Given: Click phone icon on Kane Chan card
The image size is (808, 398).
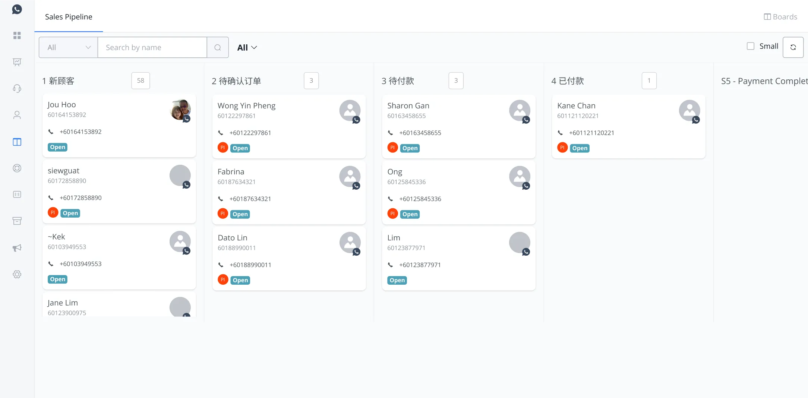Looking at the screenshot, I should (x=561, y=133).
